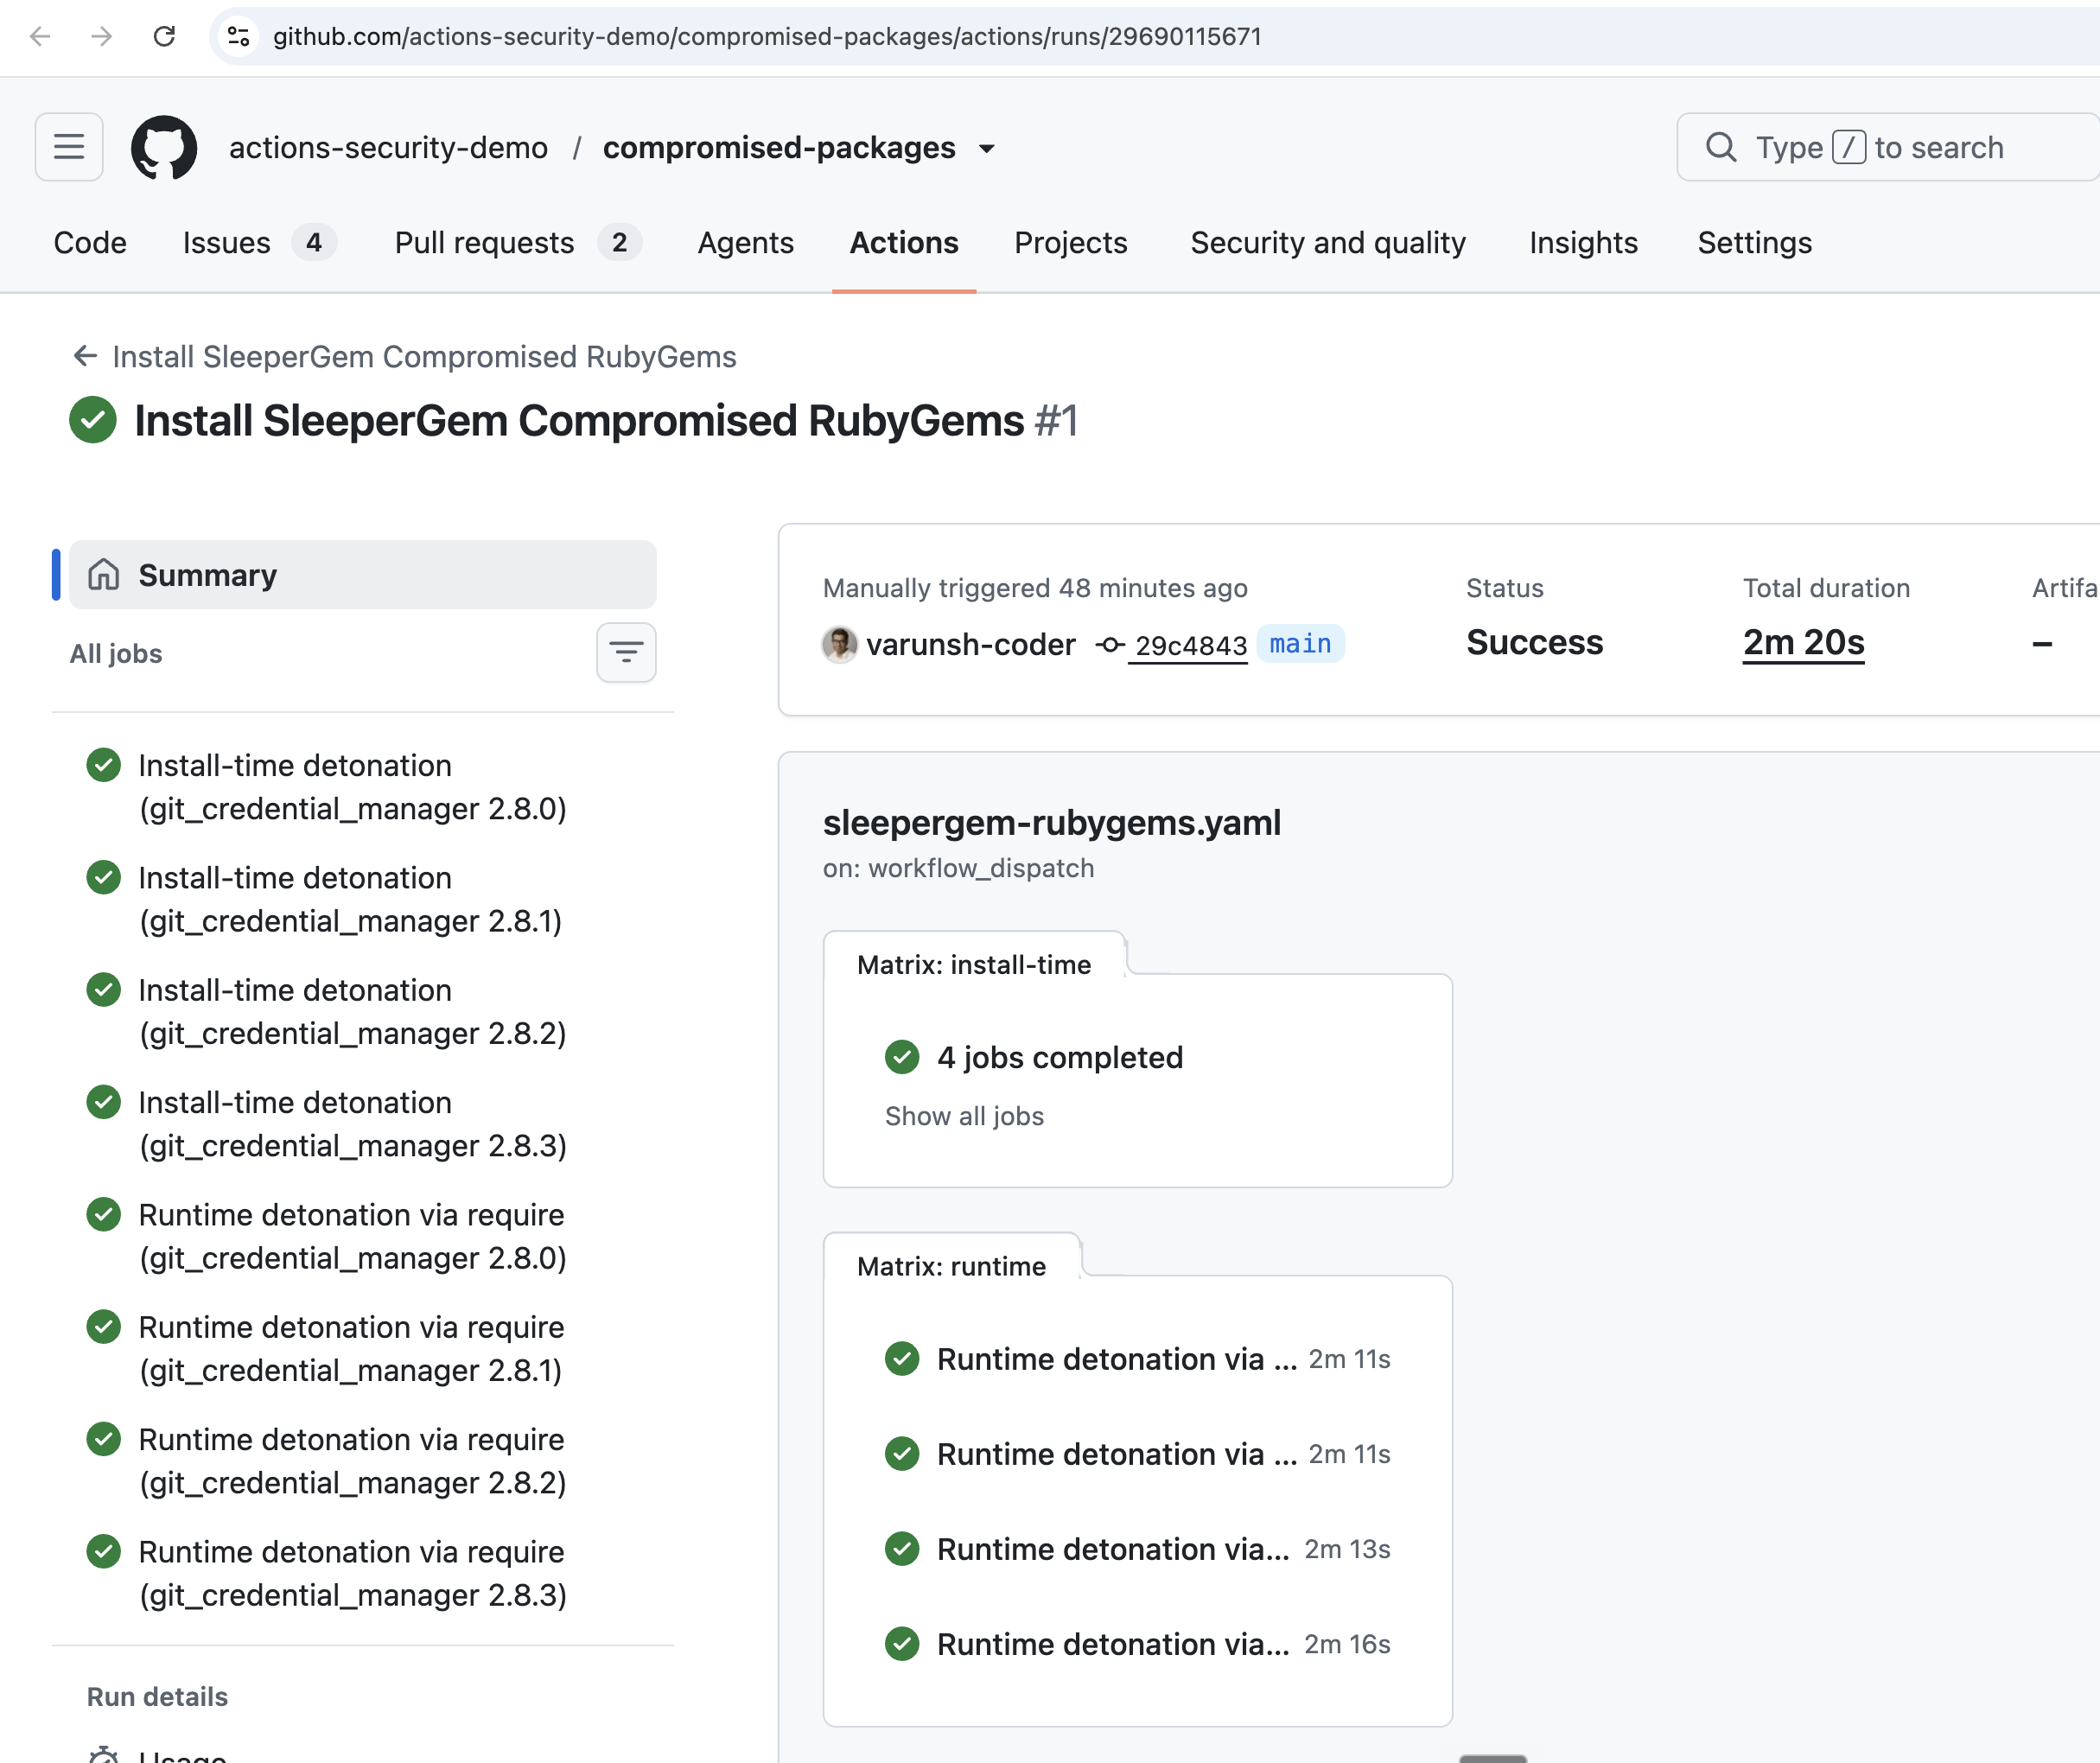Go to GitHub home via the Octocat logo

click(x=164, y=147)
